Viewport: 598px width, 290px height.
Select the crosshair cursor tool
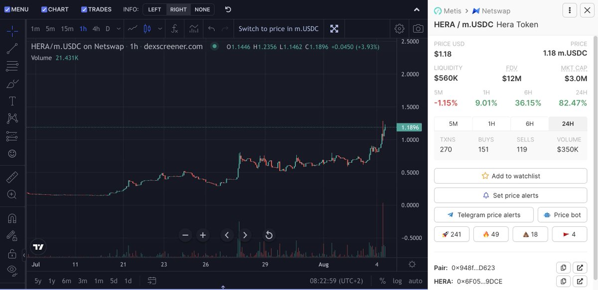click(x=11, y=31)
